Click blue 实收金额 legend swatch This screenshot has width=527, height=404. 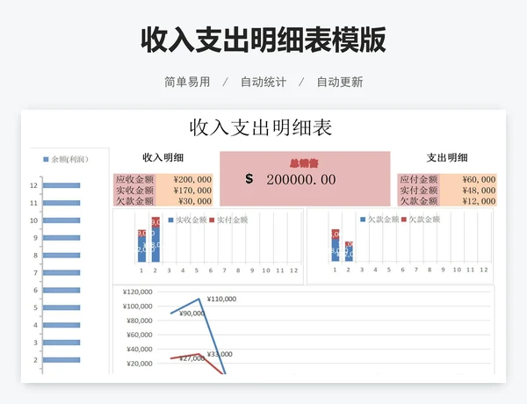(170, 220)
